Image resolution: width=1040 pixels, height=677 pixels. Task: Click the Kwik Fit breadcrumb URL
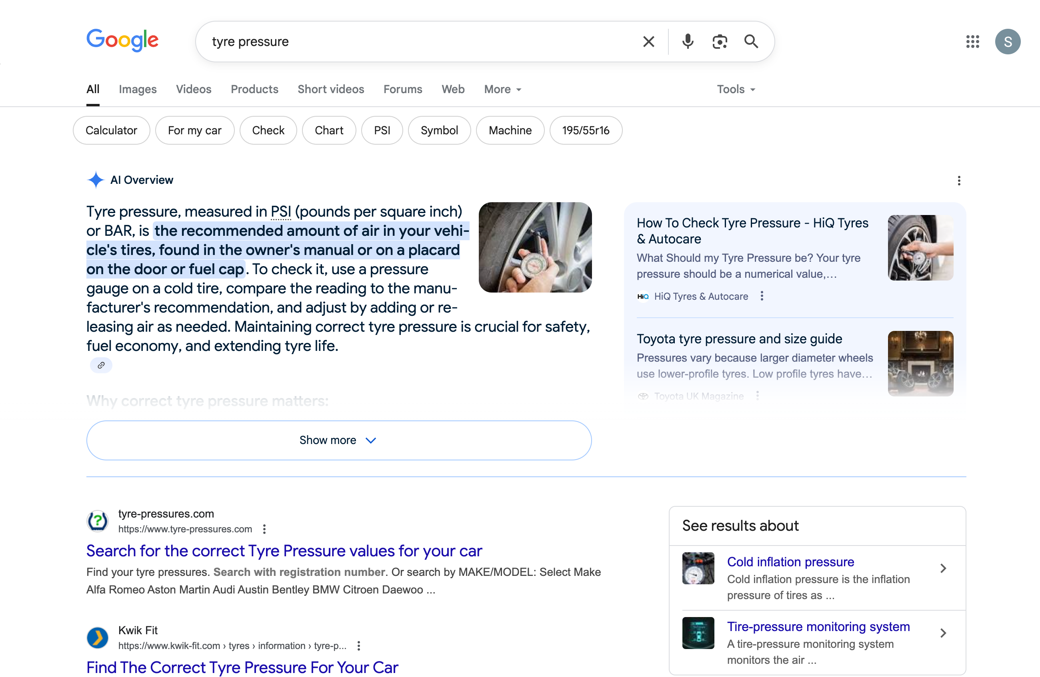pos(232,645)
